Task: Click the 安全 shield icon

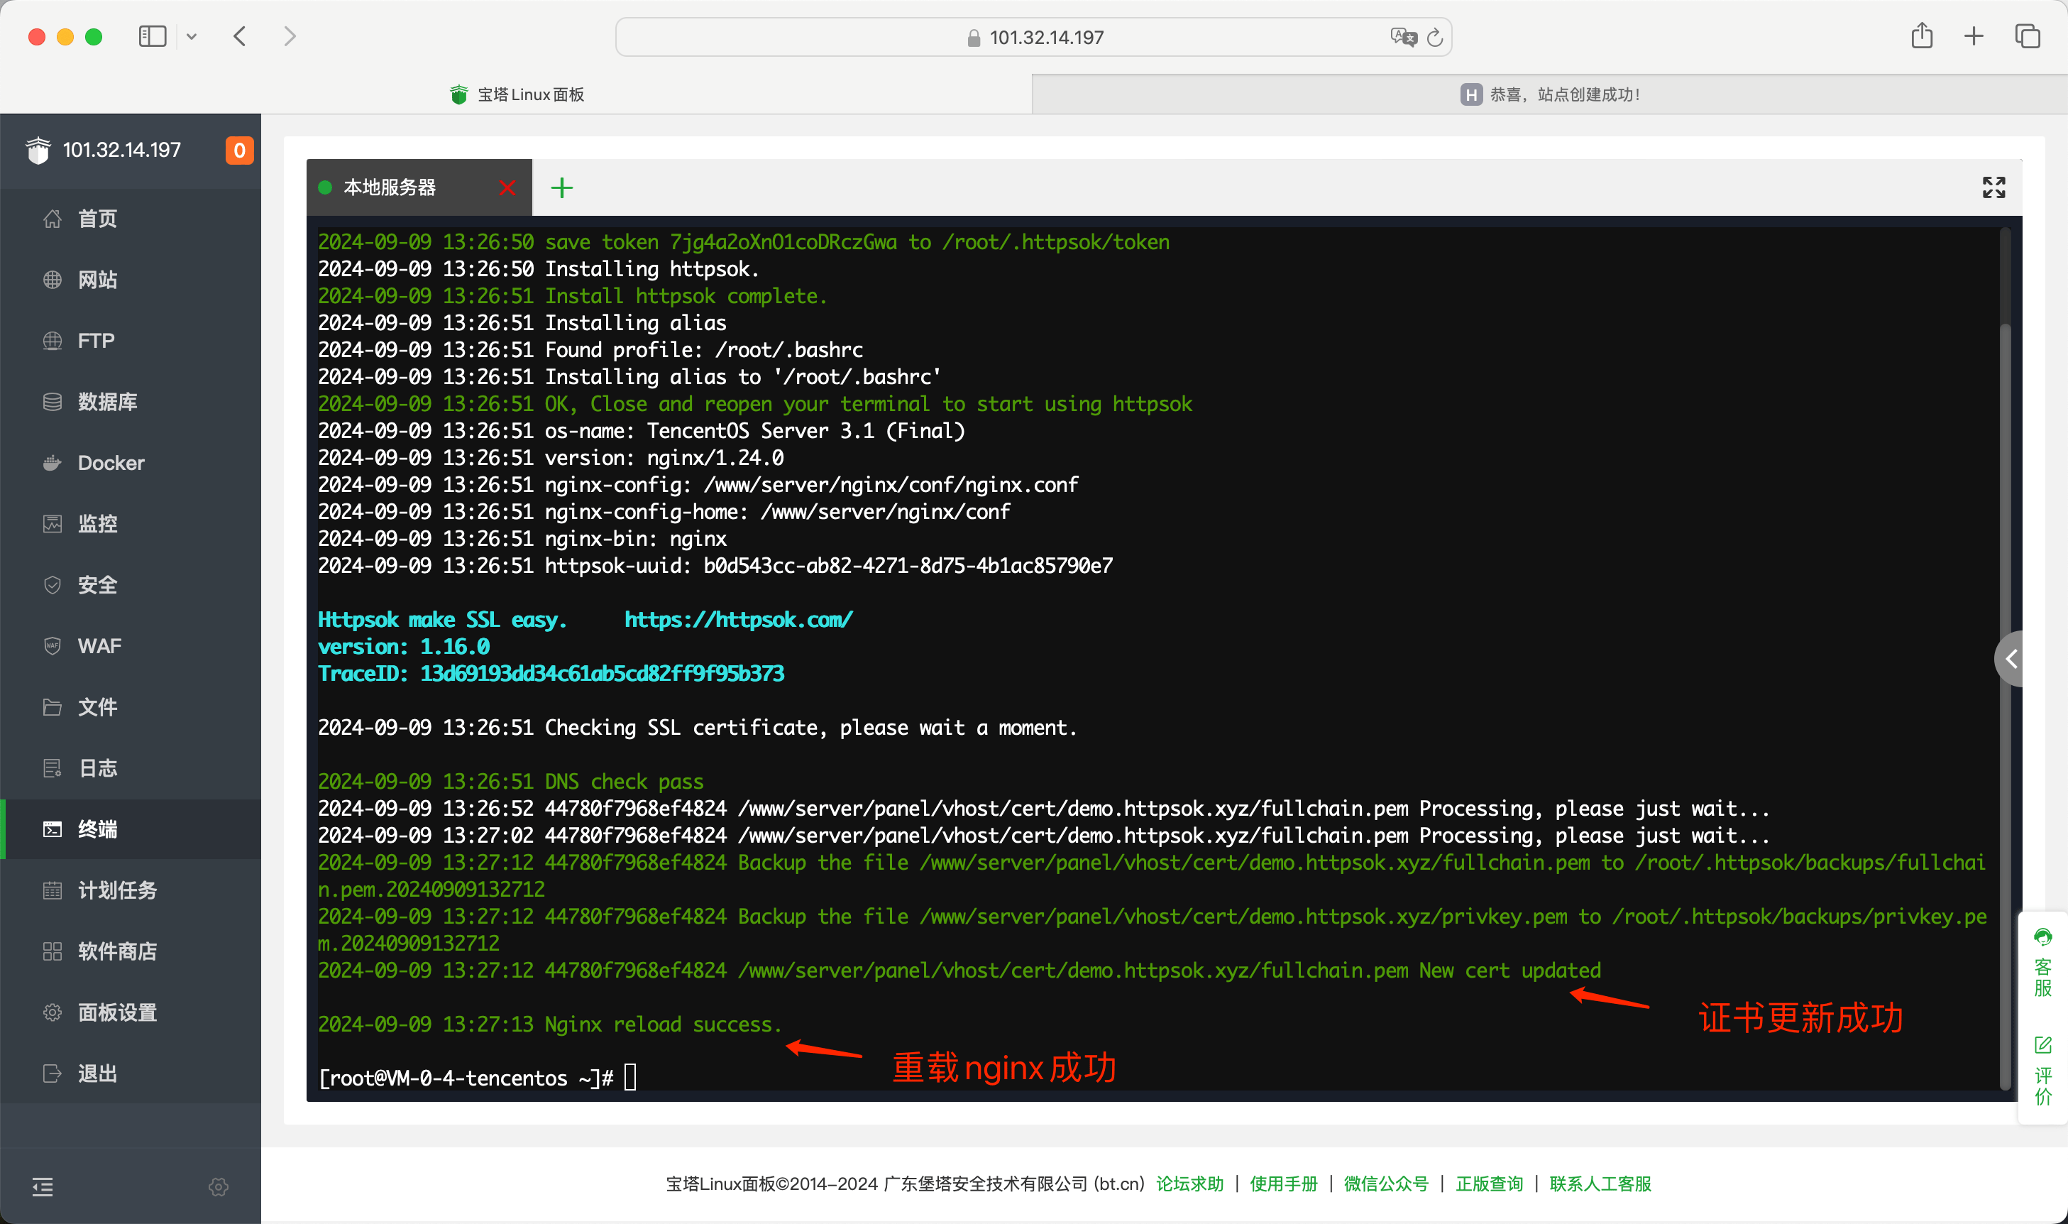Action: pyautogui.click(x=52, y=585)
